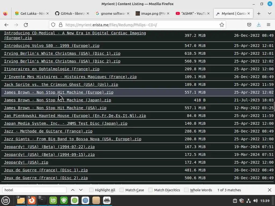Download Jeux de Guerre Disc 1 zip
The width and height of the screenshot is (275, 206).
click(x=46, y=170)
